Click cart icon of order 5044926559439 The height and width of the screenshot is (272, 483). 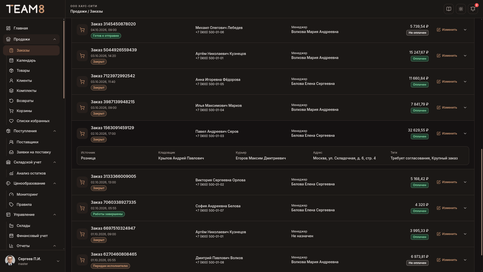82,56
